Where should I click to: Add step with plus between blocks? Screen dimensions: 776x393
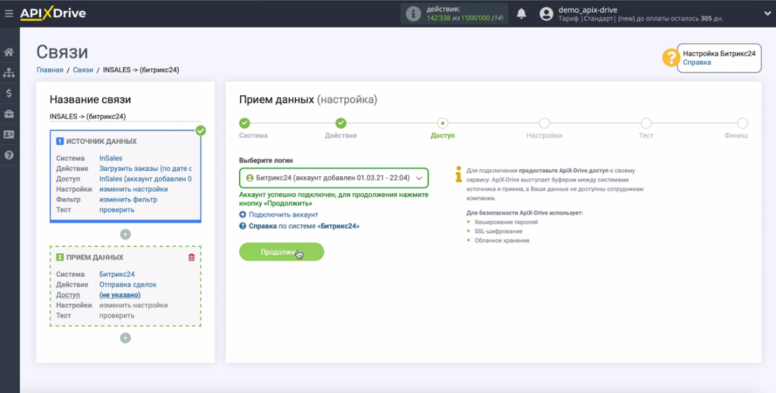126,234
